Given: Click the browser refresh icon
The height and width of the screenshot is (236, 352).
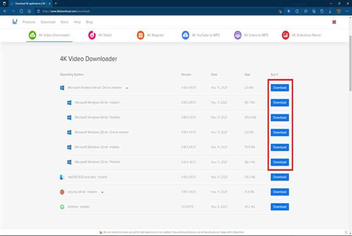Looking at the screenshot, I should pos(21,11).
